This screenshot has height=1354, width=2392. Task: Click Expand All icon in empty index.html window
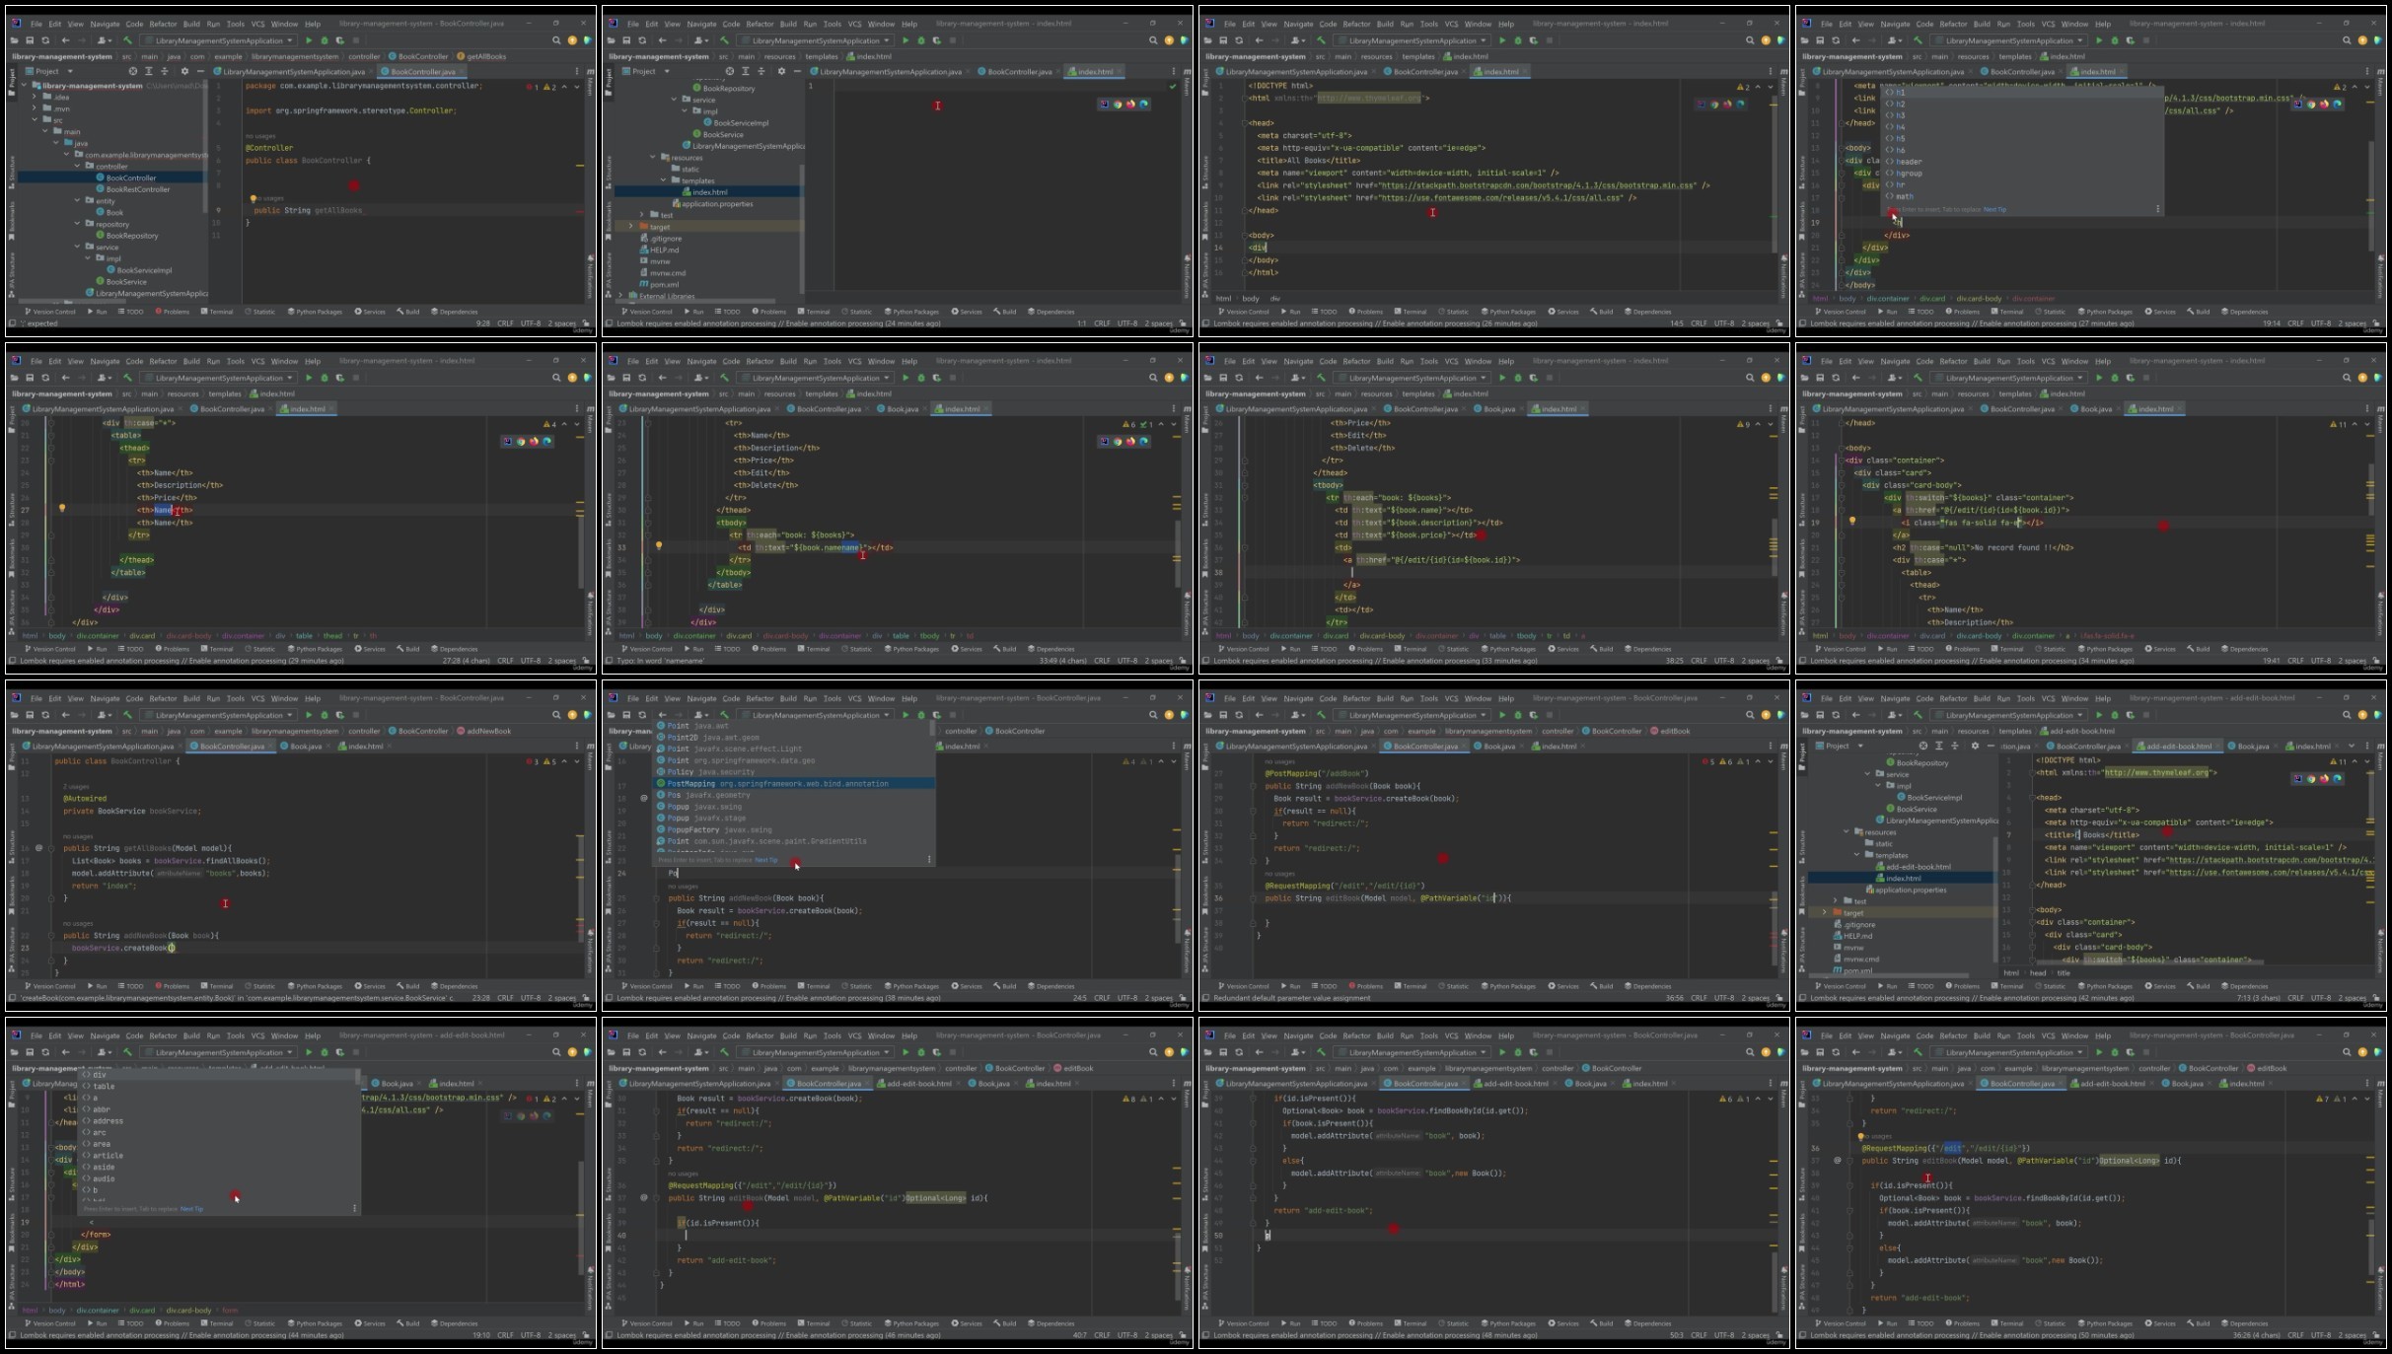[745, 71]
